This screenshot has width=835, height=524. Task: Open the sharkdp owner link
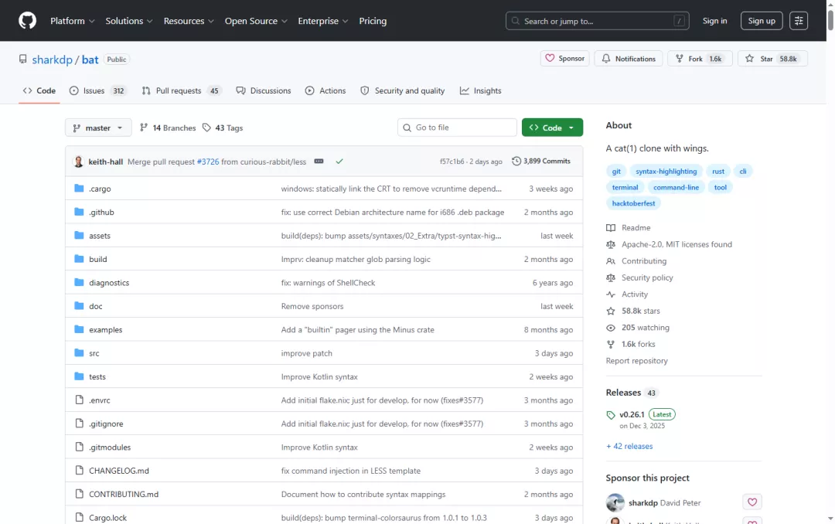pos(53,59)
